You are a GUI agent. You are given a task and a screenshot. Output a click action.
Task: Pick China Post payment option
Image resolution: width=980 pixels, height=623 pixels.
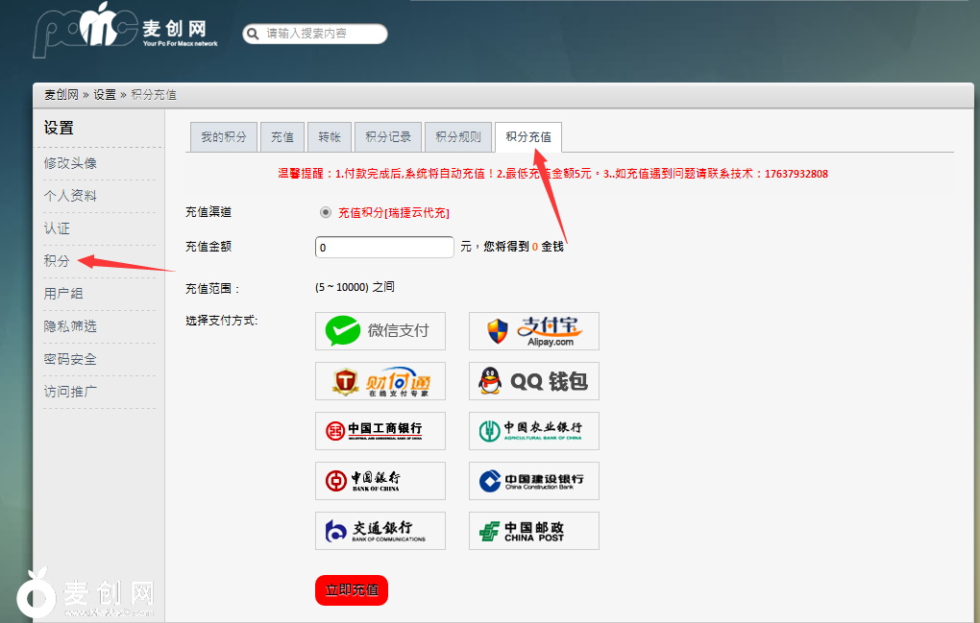(x=533, y=531)
